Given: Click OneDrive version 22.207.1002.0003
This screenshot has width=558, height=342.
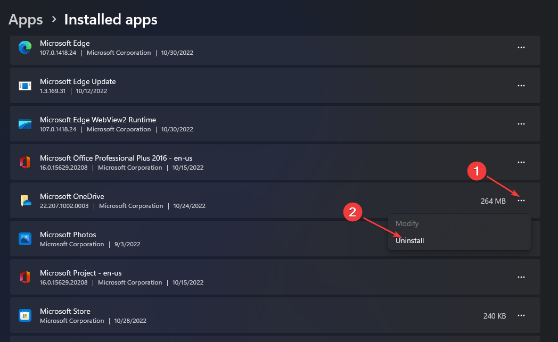Looking at the screenshot, I should [64, 206].
